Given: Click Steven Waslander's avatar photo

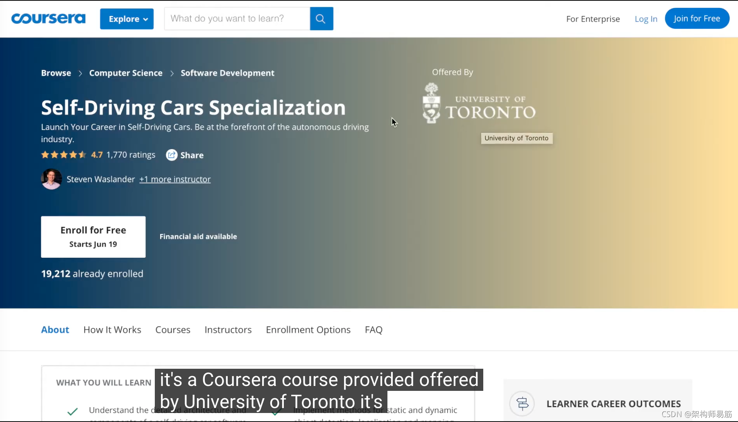Looking at the screenshot, I should 51,179.
